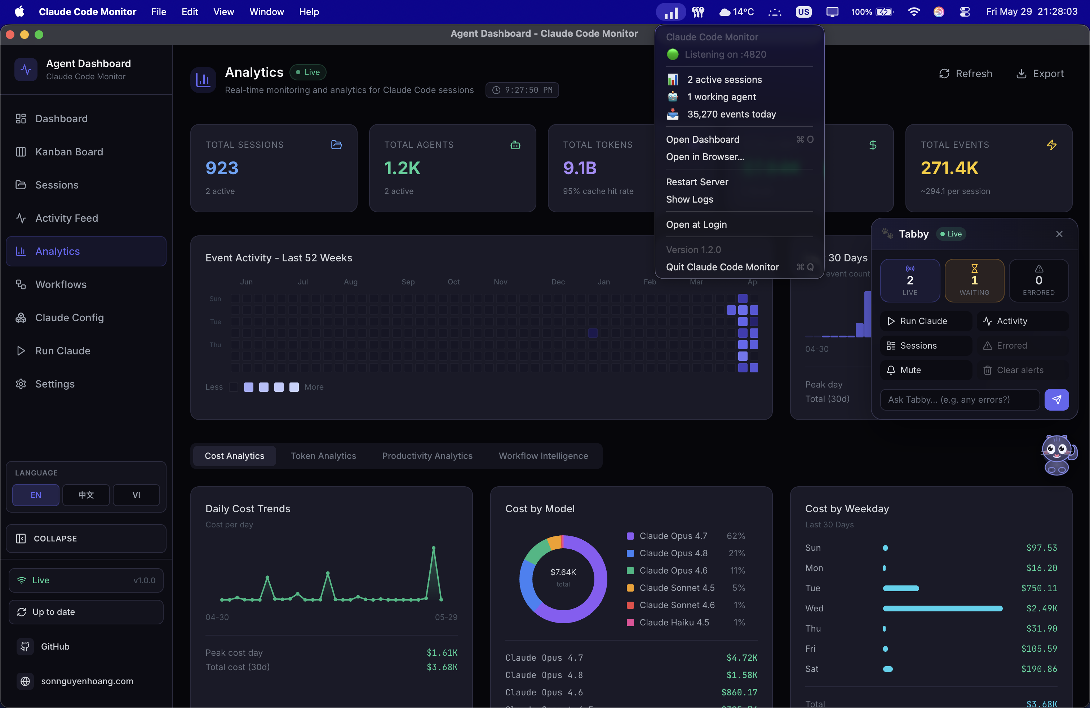The image size is (1090, 708).
Task: Click Claude Opus 4.7 legend swatch
Action: point(630,536)
